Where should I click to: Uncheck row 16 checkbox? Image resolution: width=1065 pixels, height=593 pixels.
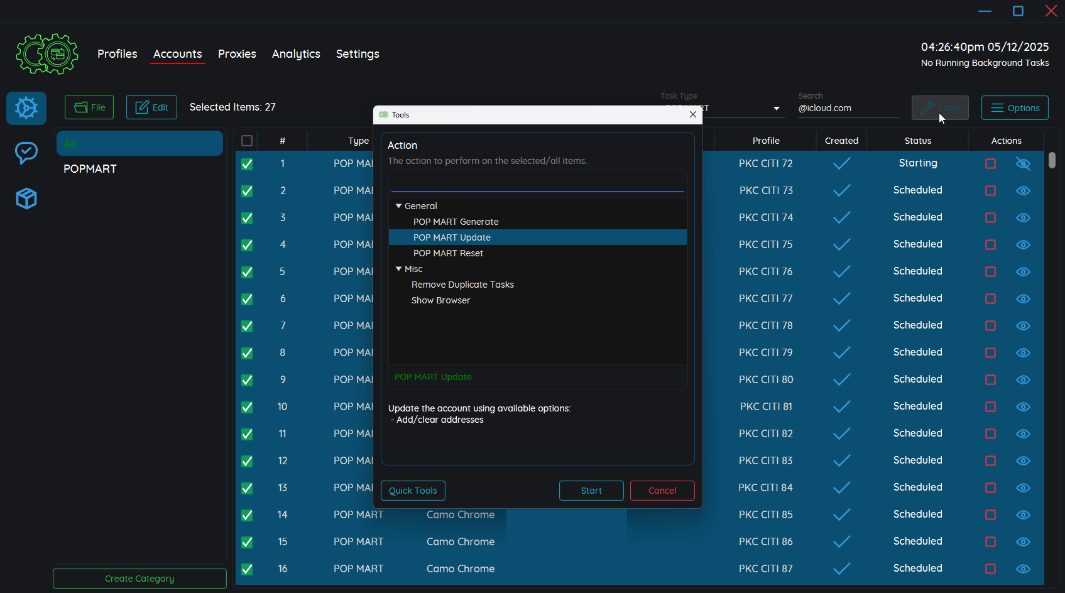point(247,569)
